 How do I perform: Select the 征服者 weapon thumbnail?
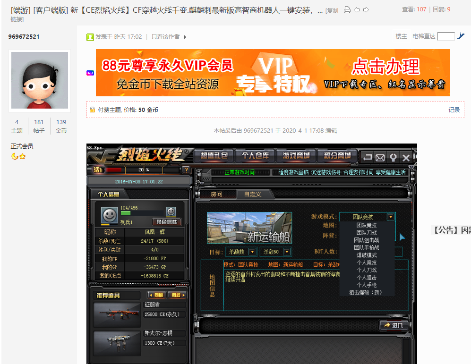tap(117, 314)
